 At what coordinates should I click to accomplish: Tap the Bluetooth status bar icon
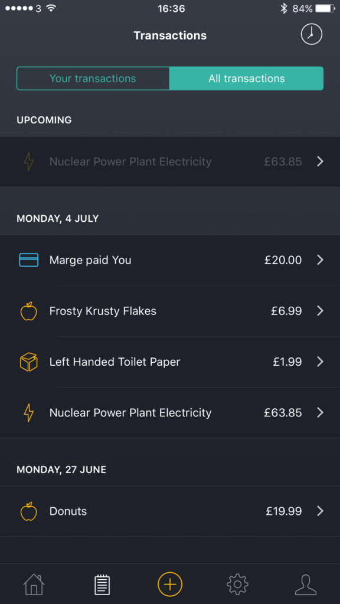[284, 8]
